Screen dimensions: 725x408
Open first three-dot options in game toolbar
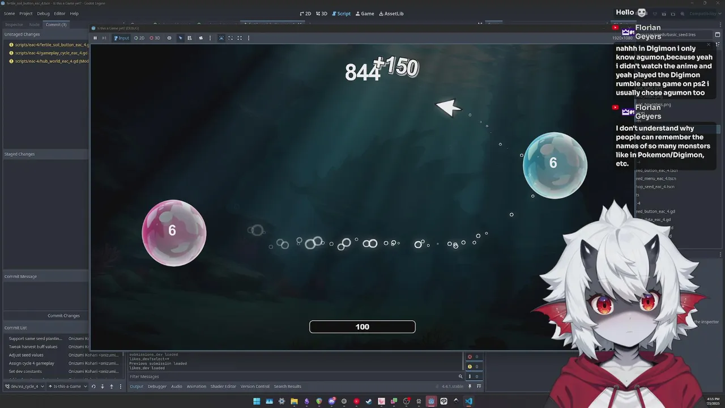[x=210, y=38]
